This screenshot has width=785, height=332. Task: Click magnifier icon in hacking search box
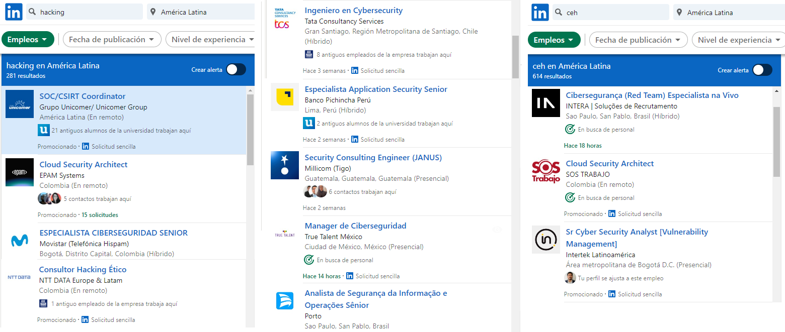click(x=33, y=12)
